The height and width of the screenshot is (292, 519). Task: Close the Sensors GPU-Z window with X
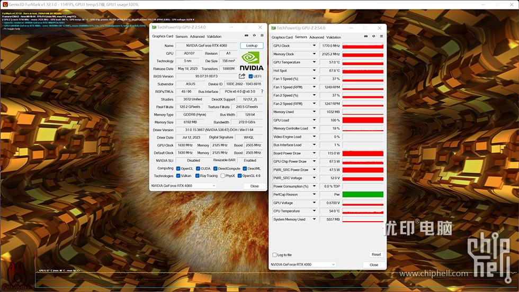[x=380, y=28]
